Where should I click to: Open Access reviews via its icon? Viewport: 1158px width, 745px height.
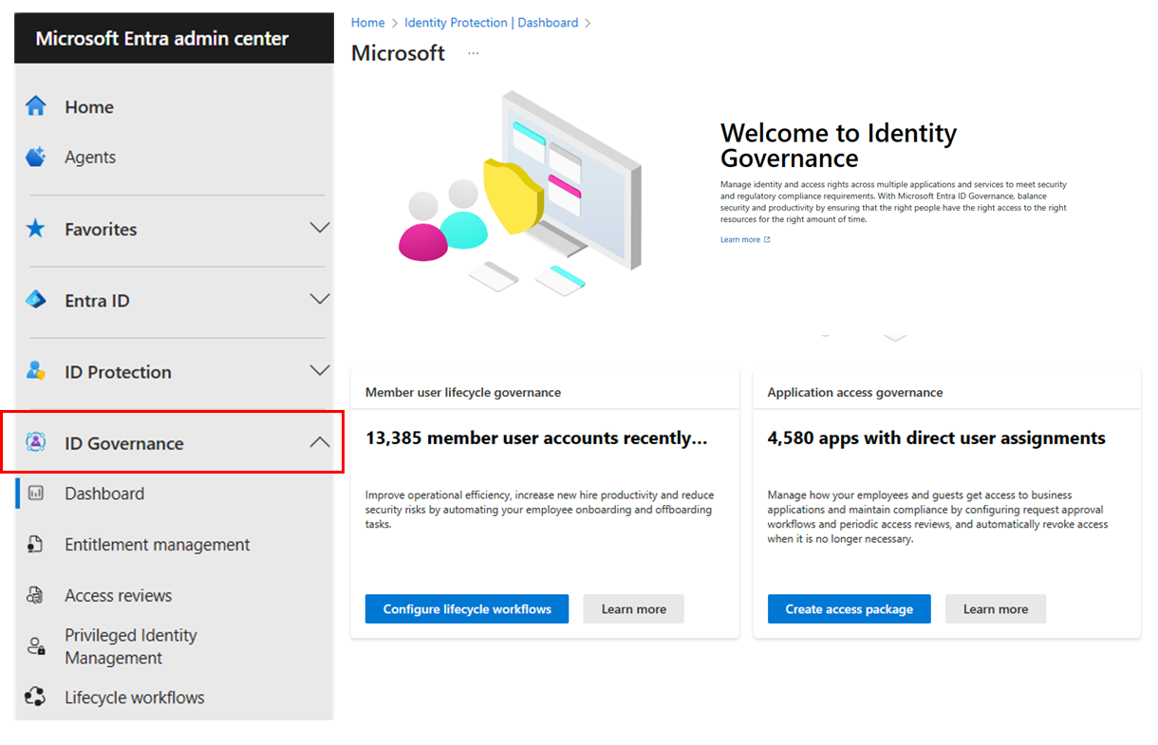tap(35, 595)
